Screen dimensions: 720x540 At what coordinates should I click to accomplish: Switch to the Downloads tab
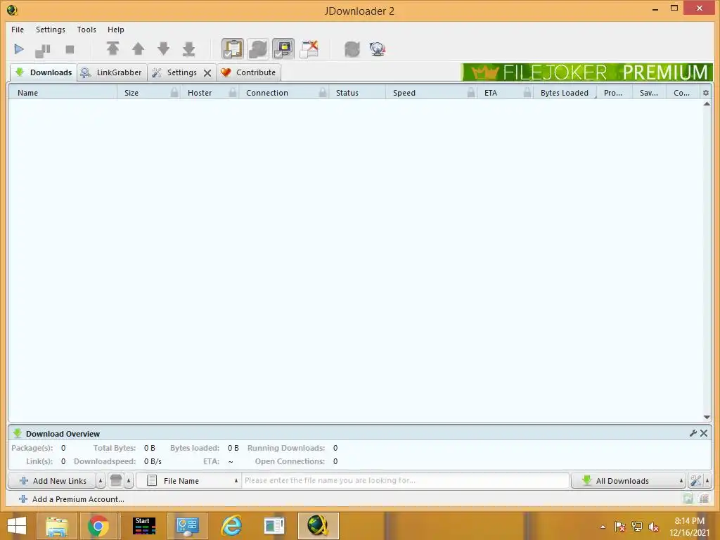pos(44,72)
